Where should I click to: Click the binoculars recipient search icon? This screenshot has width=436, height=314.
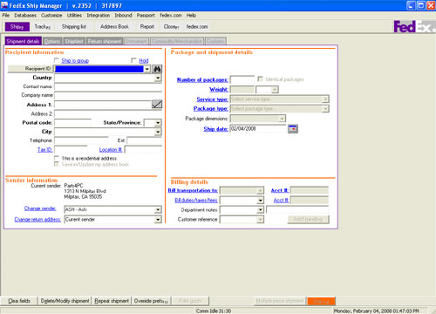click(x=157, y=69)
